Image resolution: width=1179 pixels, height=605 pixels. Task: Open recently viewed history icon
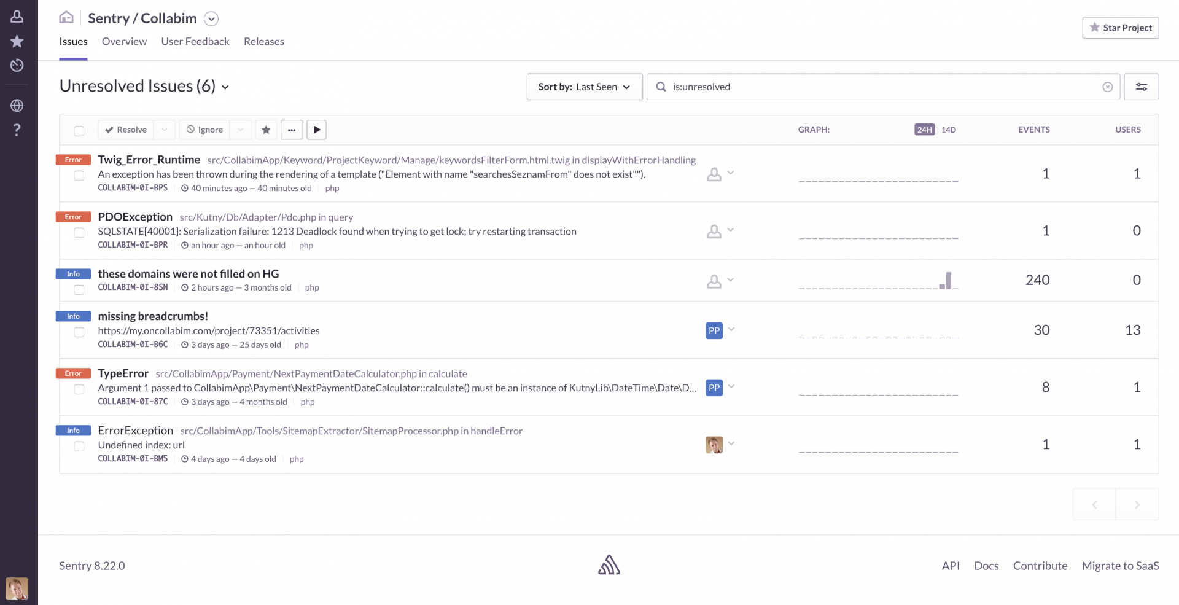pyautogui.click(x=17, y=65)
